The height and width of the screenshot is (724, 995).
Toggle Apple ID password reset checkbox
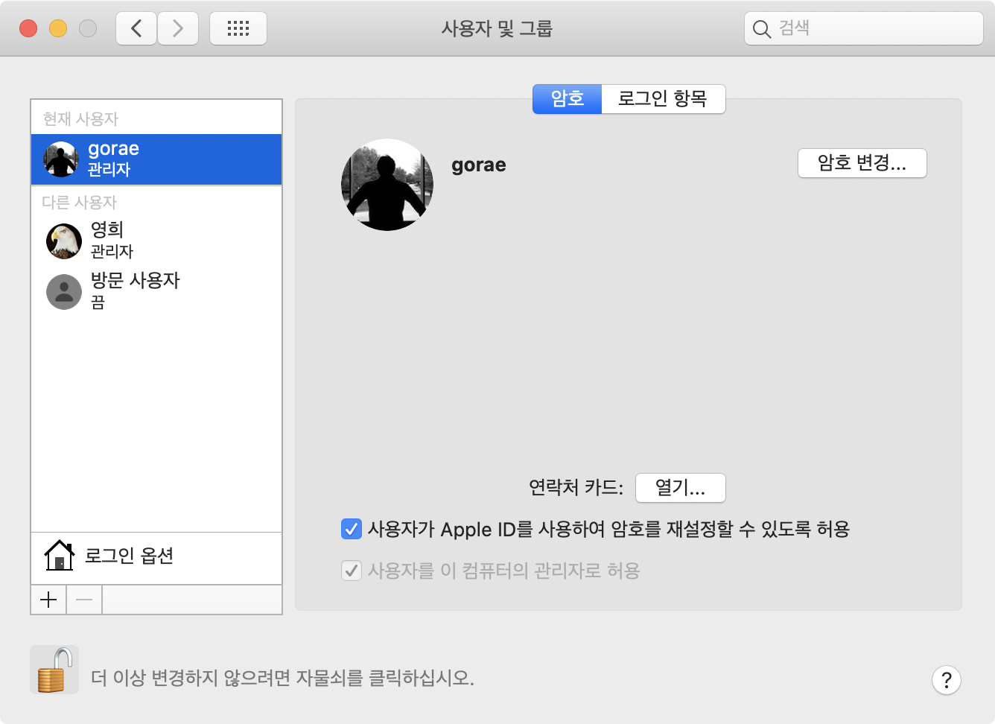(352, 529)
